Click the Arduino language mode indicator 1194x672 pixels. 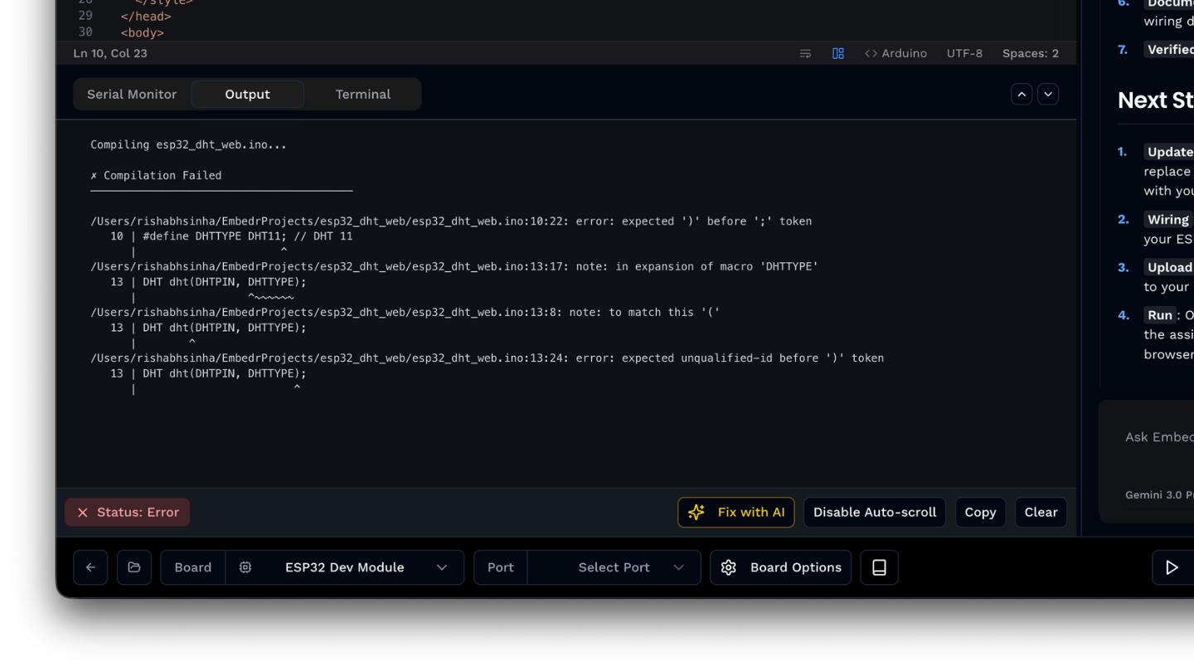(x=896, y=53)
